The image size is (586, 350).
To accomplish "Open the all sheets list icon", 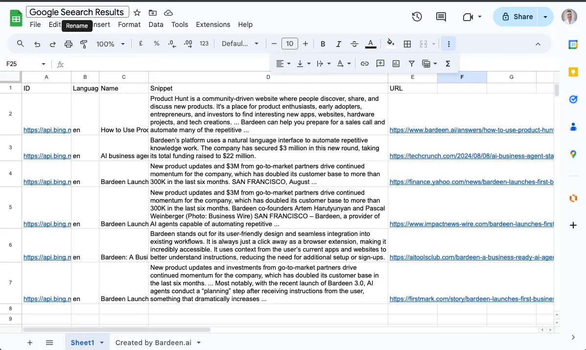I will coord(49,343).
